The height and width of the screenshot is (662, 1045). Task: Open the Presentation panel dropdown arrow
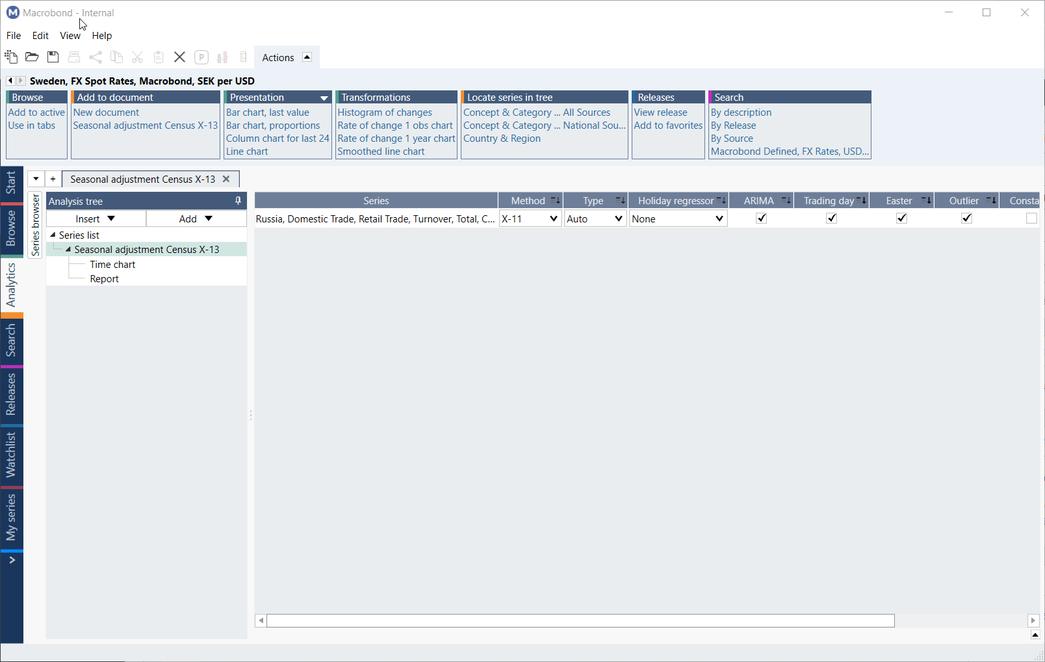pyautogui.click(x=324, y=98)
